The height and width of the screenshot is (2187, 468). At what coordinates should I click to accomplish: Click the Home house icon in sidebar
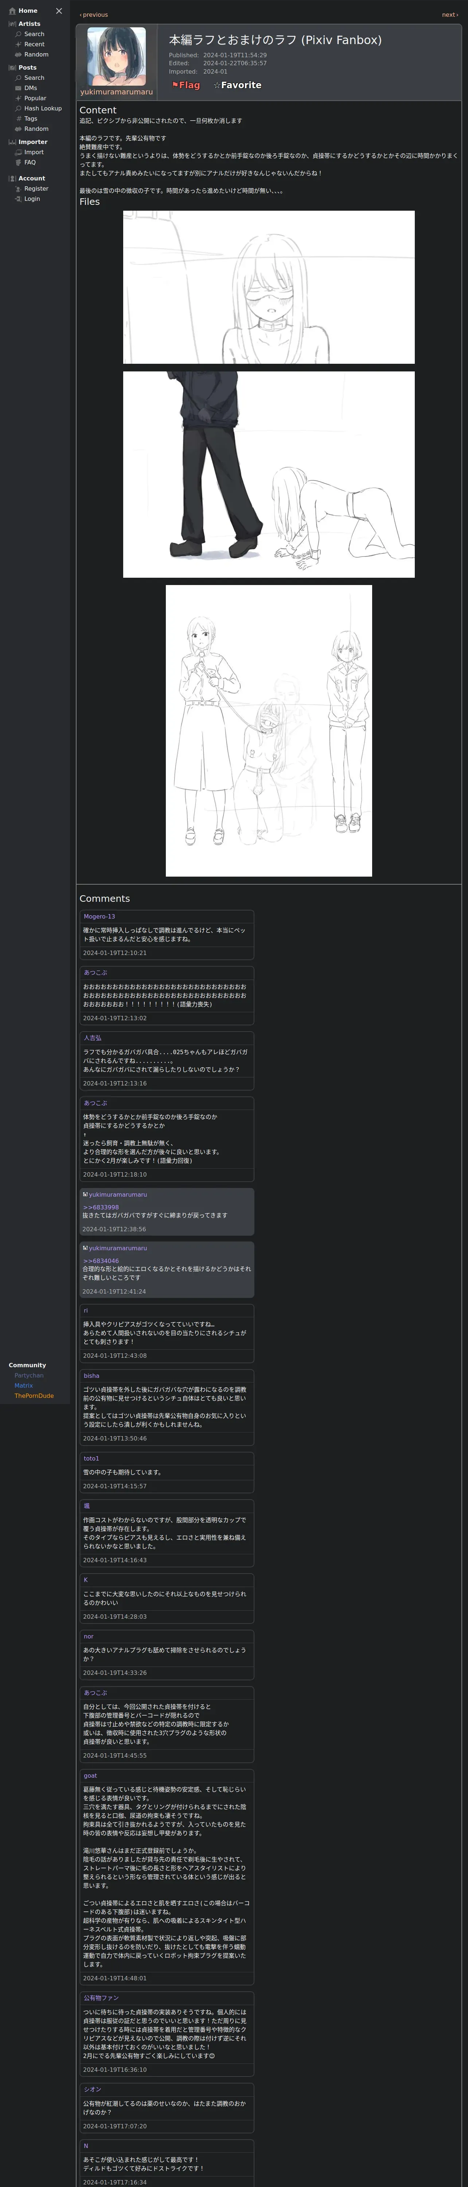pos(12,11)
